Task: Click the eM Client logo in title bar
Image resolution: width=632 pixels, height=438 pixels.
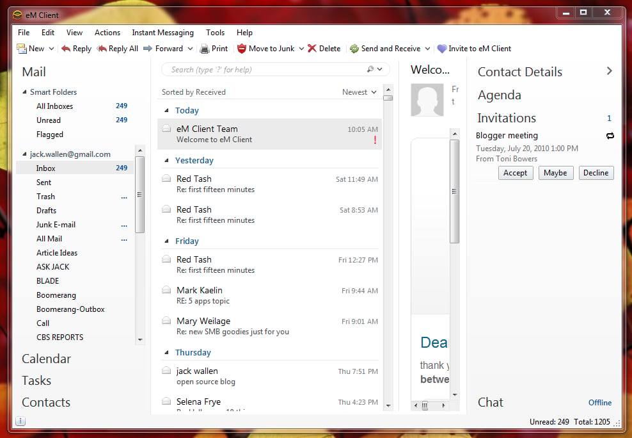Action: (x=17, y=15)
